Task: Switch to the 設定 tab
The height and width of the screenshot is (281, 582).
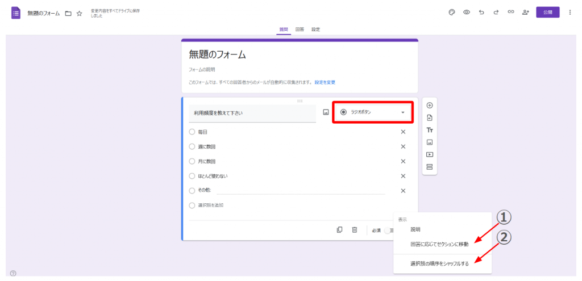Action: [316, 29]
